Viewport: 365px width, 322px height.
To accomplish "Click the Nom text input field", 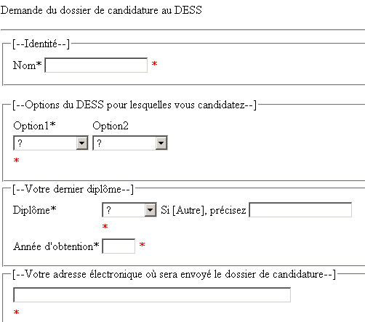I will tap(96, 65).
